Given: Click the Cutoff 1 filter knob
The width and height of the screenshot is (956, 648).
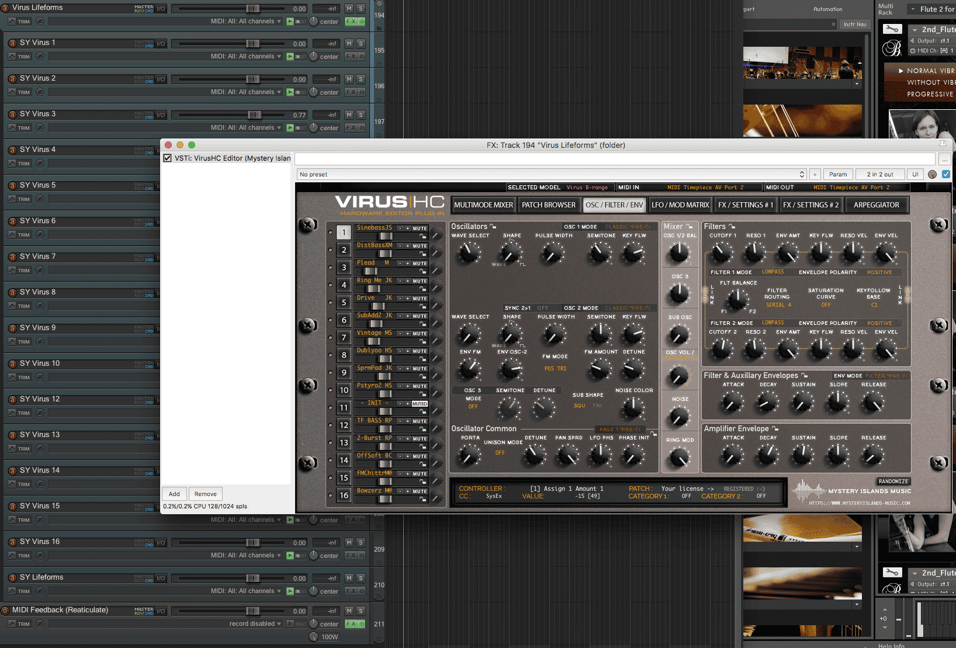Looking at the screenshot, I should (721, 253).
